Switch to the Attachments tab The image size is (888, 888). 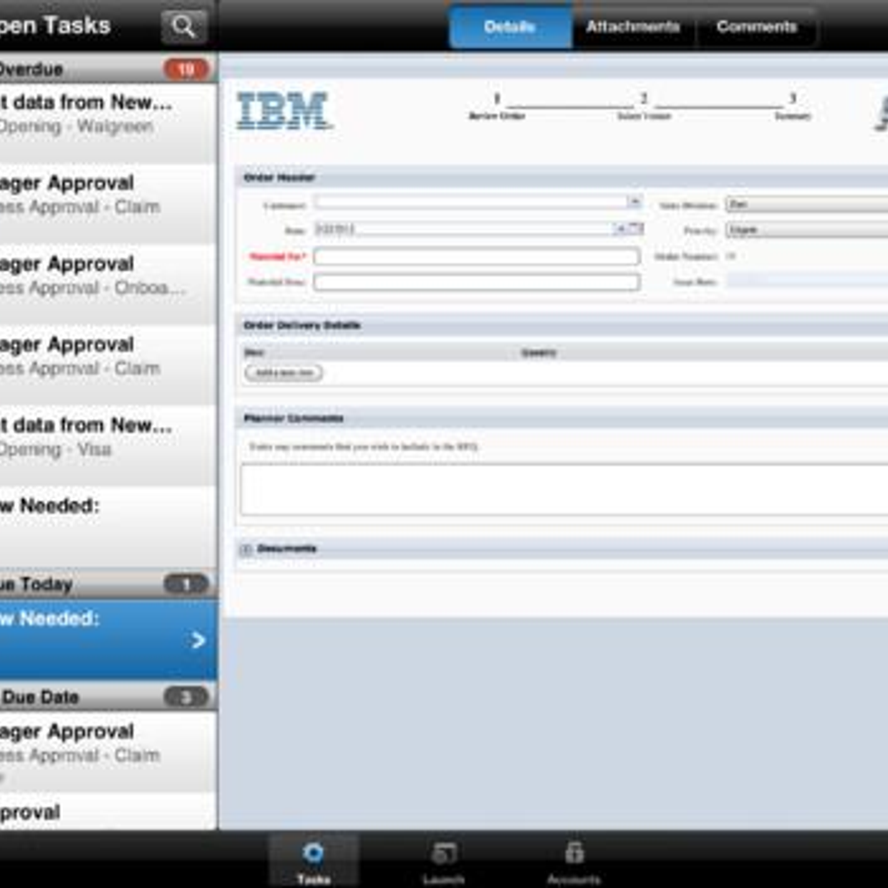click(633, 27)
